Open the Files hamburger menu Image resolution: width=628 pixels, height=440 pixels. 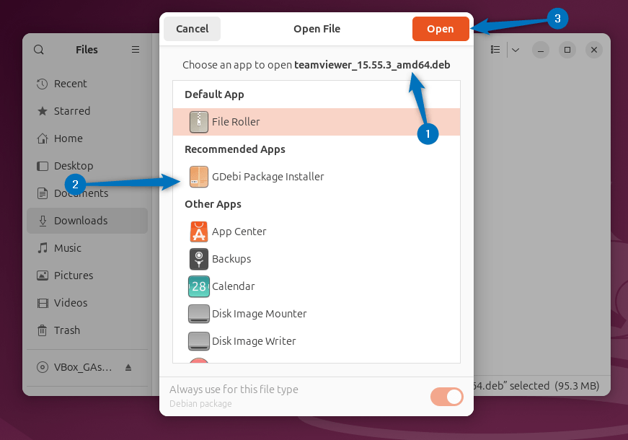click(135, 49)
